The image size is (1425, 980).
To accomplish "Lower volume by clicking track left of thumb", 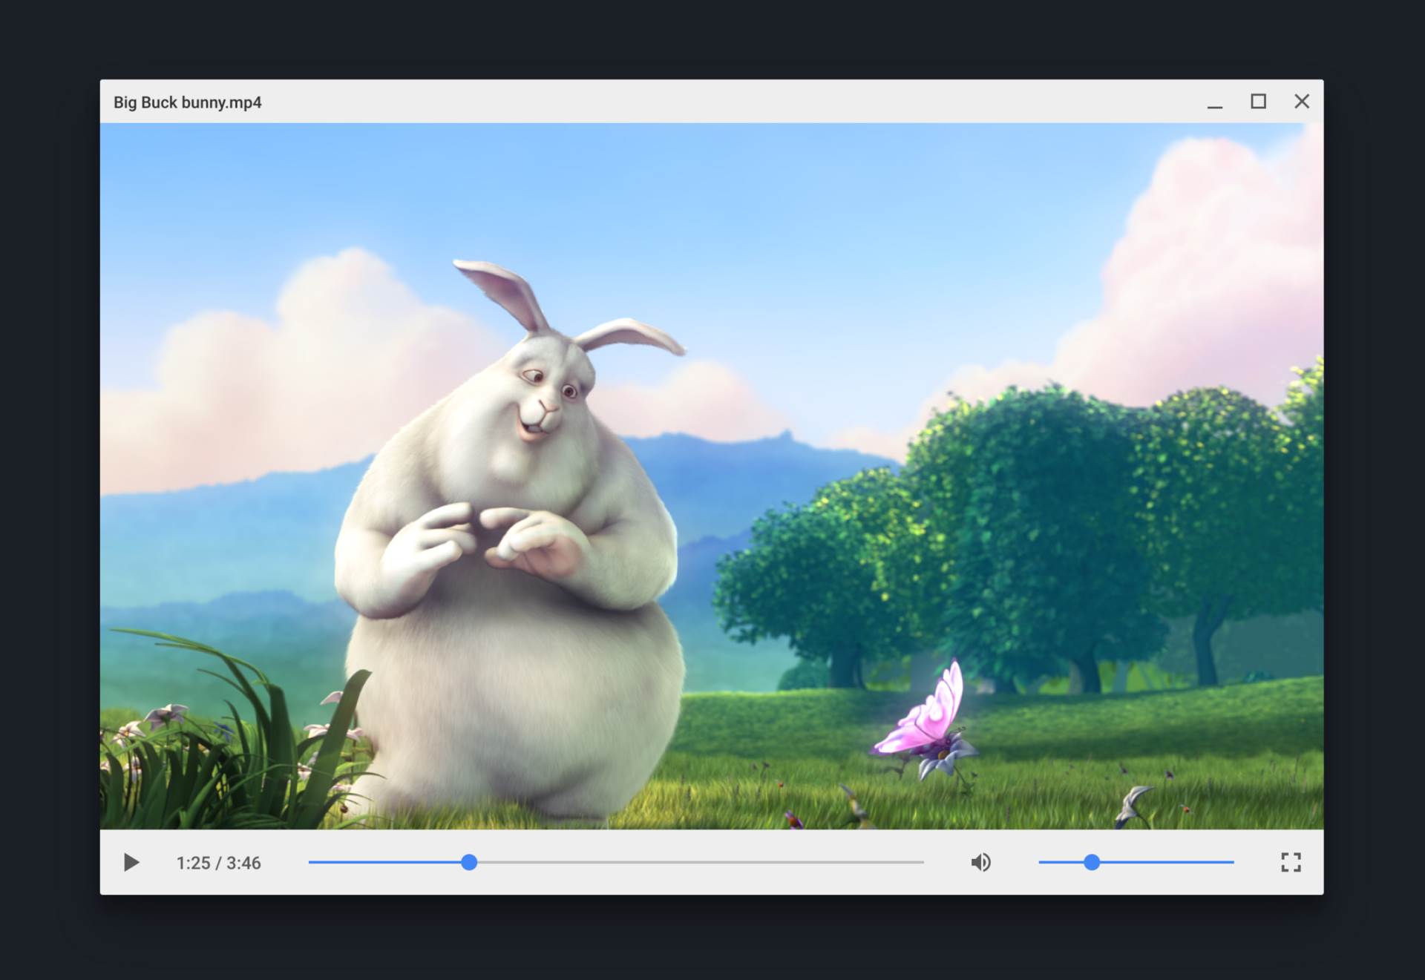I will pyautogui.click(x=1061, y=862).
